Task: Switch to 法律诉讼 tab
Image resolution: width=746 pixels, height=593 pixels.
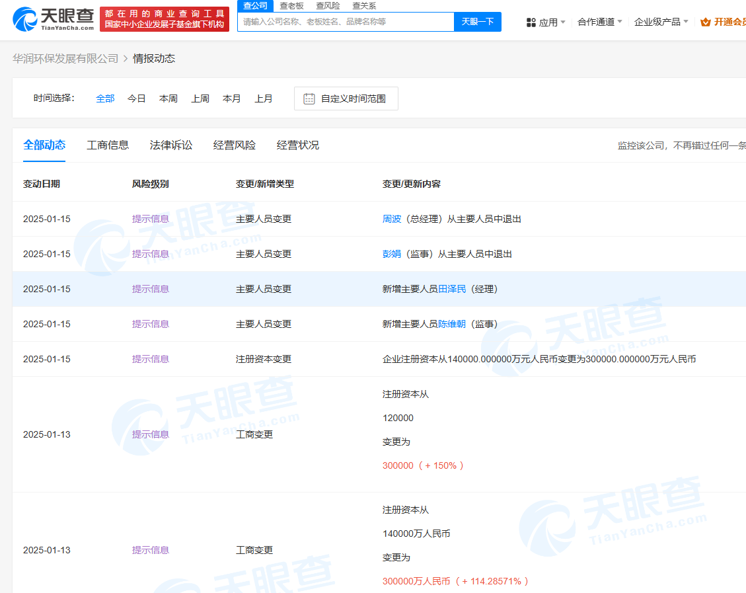Action: click(x=171, y=145)
